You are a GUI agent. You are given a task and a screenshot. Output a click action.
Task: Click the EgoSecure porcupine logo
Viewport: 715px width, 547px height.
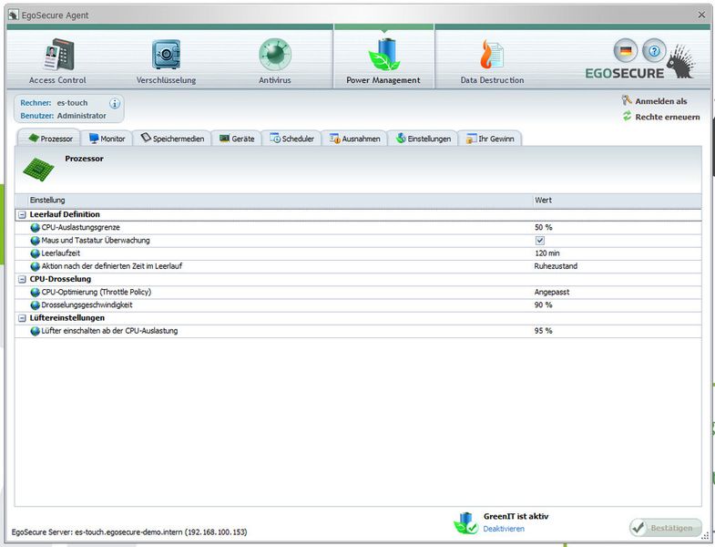(x=681, y=62)
